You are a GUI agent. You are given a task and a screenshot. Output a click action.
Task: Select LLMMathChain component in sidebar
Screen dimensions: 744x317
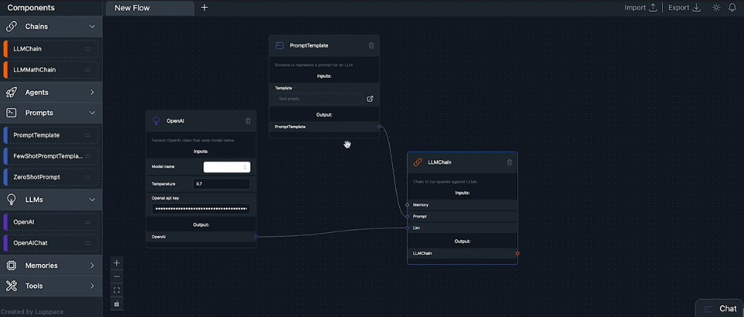click(50, 70)
